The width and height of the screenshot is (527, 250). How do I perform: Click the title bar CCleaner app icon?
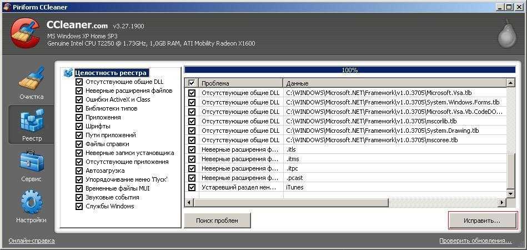6,7
